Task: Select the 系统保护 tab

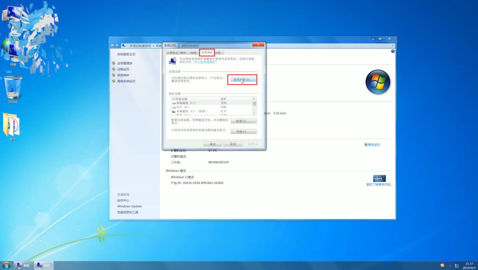Action: pos(207,52)
